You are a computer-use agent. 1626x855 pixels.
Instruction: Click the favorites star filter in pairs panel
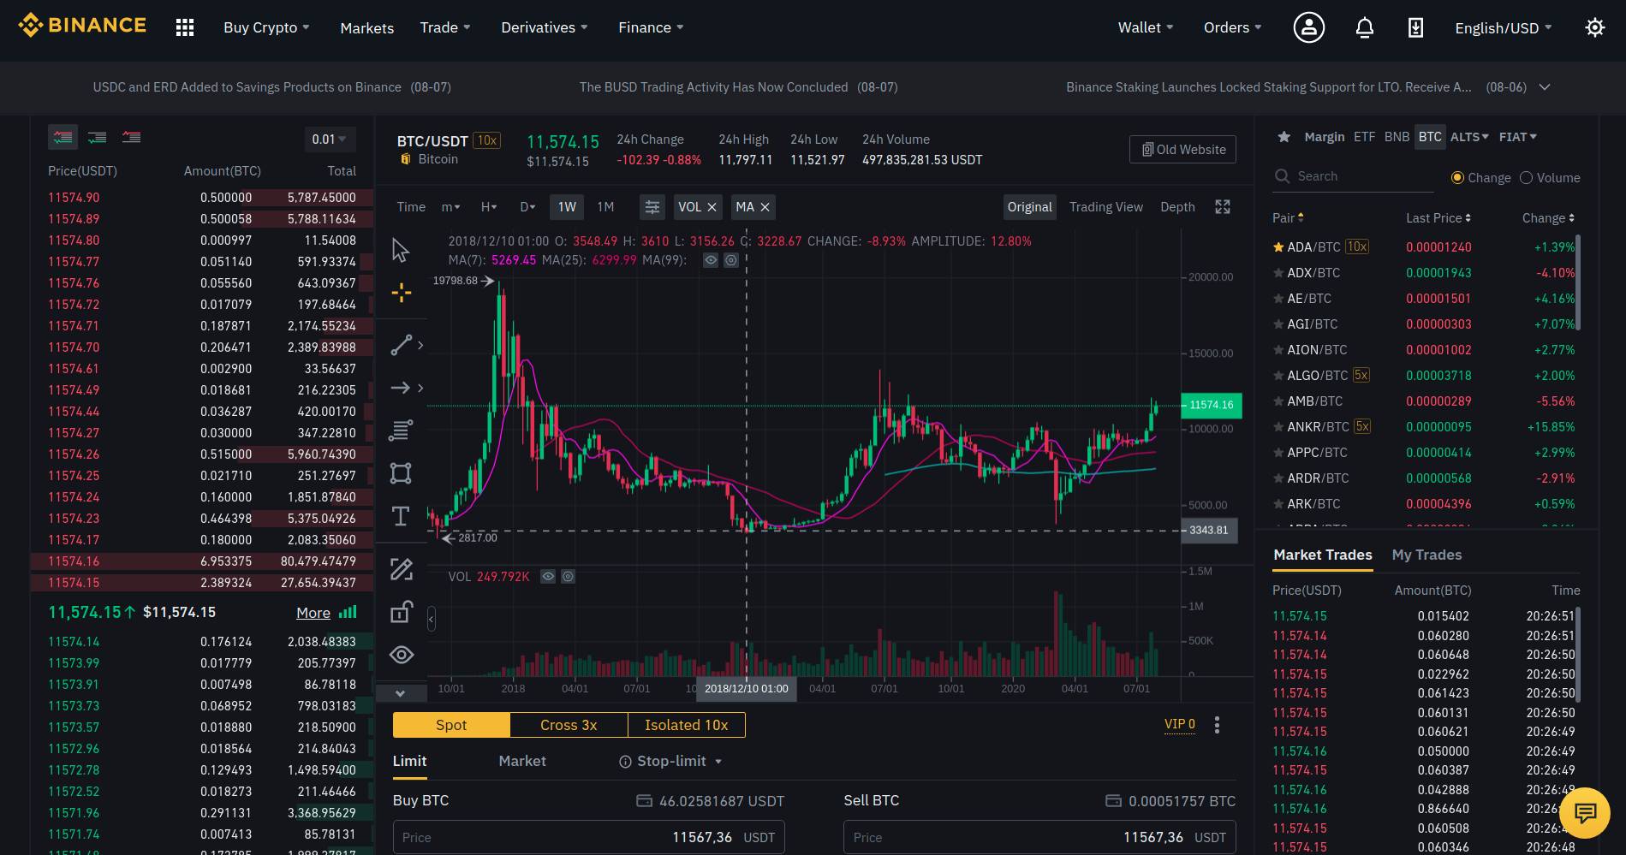coord(1284,137)
